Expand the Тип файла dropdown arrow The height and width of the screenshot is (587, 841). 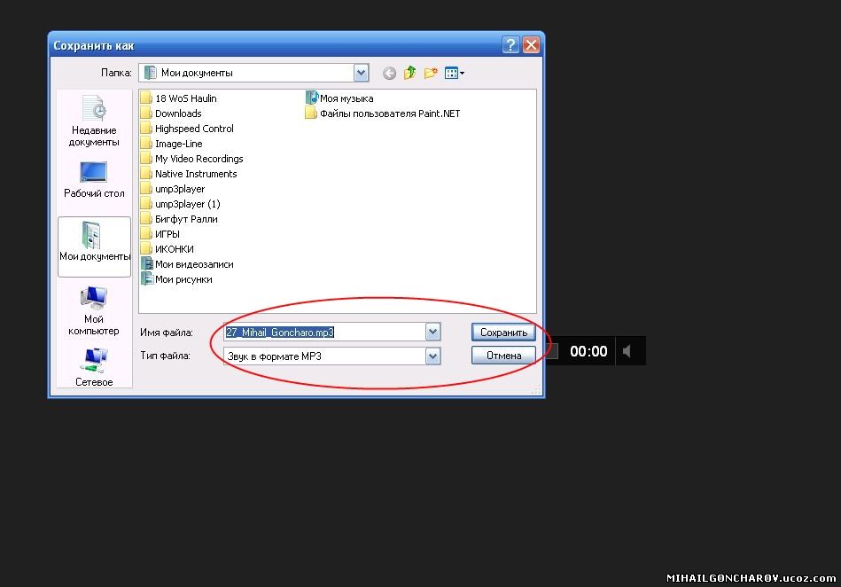pos(432,356)
